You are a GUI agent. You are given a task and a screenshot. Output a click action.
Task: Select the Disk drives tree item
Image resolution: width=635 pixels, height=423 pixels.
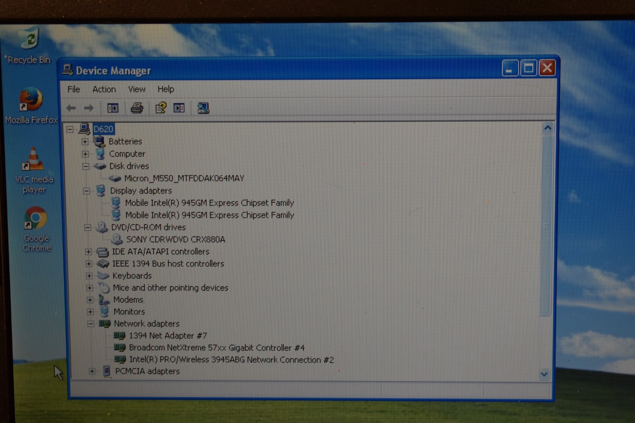click(x=129, y=166)
